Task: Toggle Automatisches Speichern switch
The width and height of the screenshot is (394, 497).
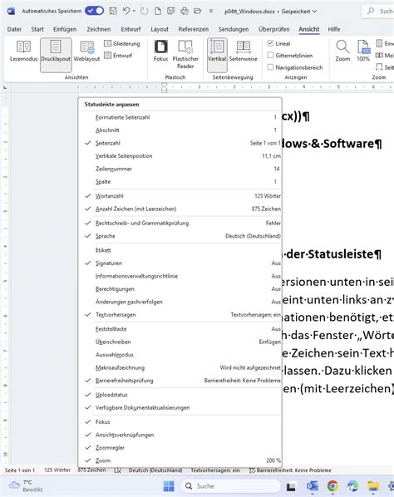Action: pyautogui.click(x=94, y=11)
